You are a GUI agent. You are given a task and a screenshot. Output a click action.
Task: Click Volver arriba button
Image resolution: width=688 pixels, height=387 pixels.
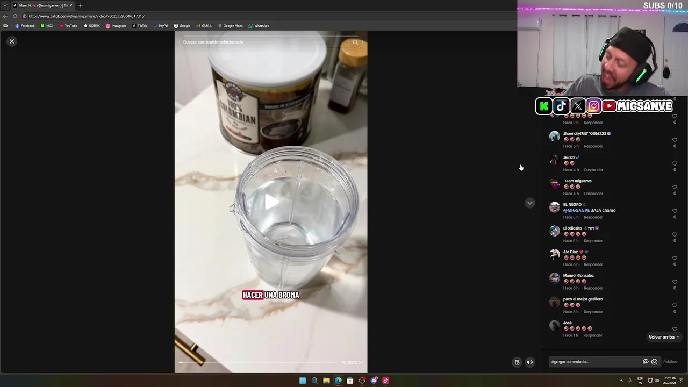664,337
